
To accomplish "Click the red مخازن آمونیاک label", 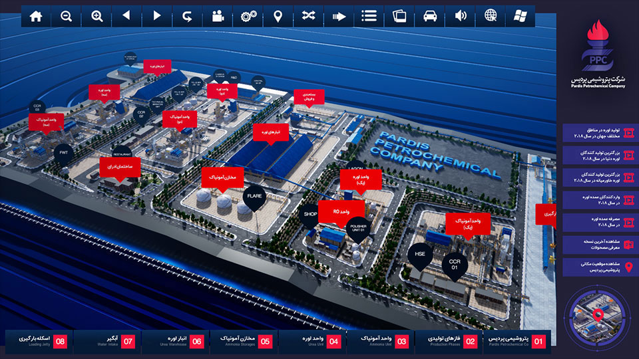I will pyautogui.click(x=222, y=178).
